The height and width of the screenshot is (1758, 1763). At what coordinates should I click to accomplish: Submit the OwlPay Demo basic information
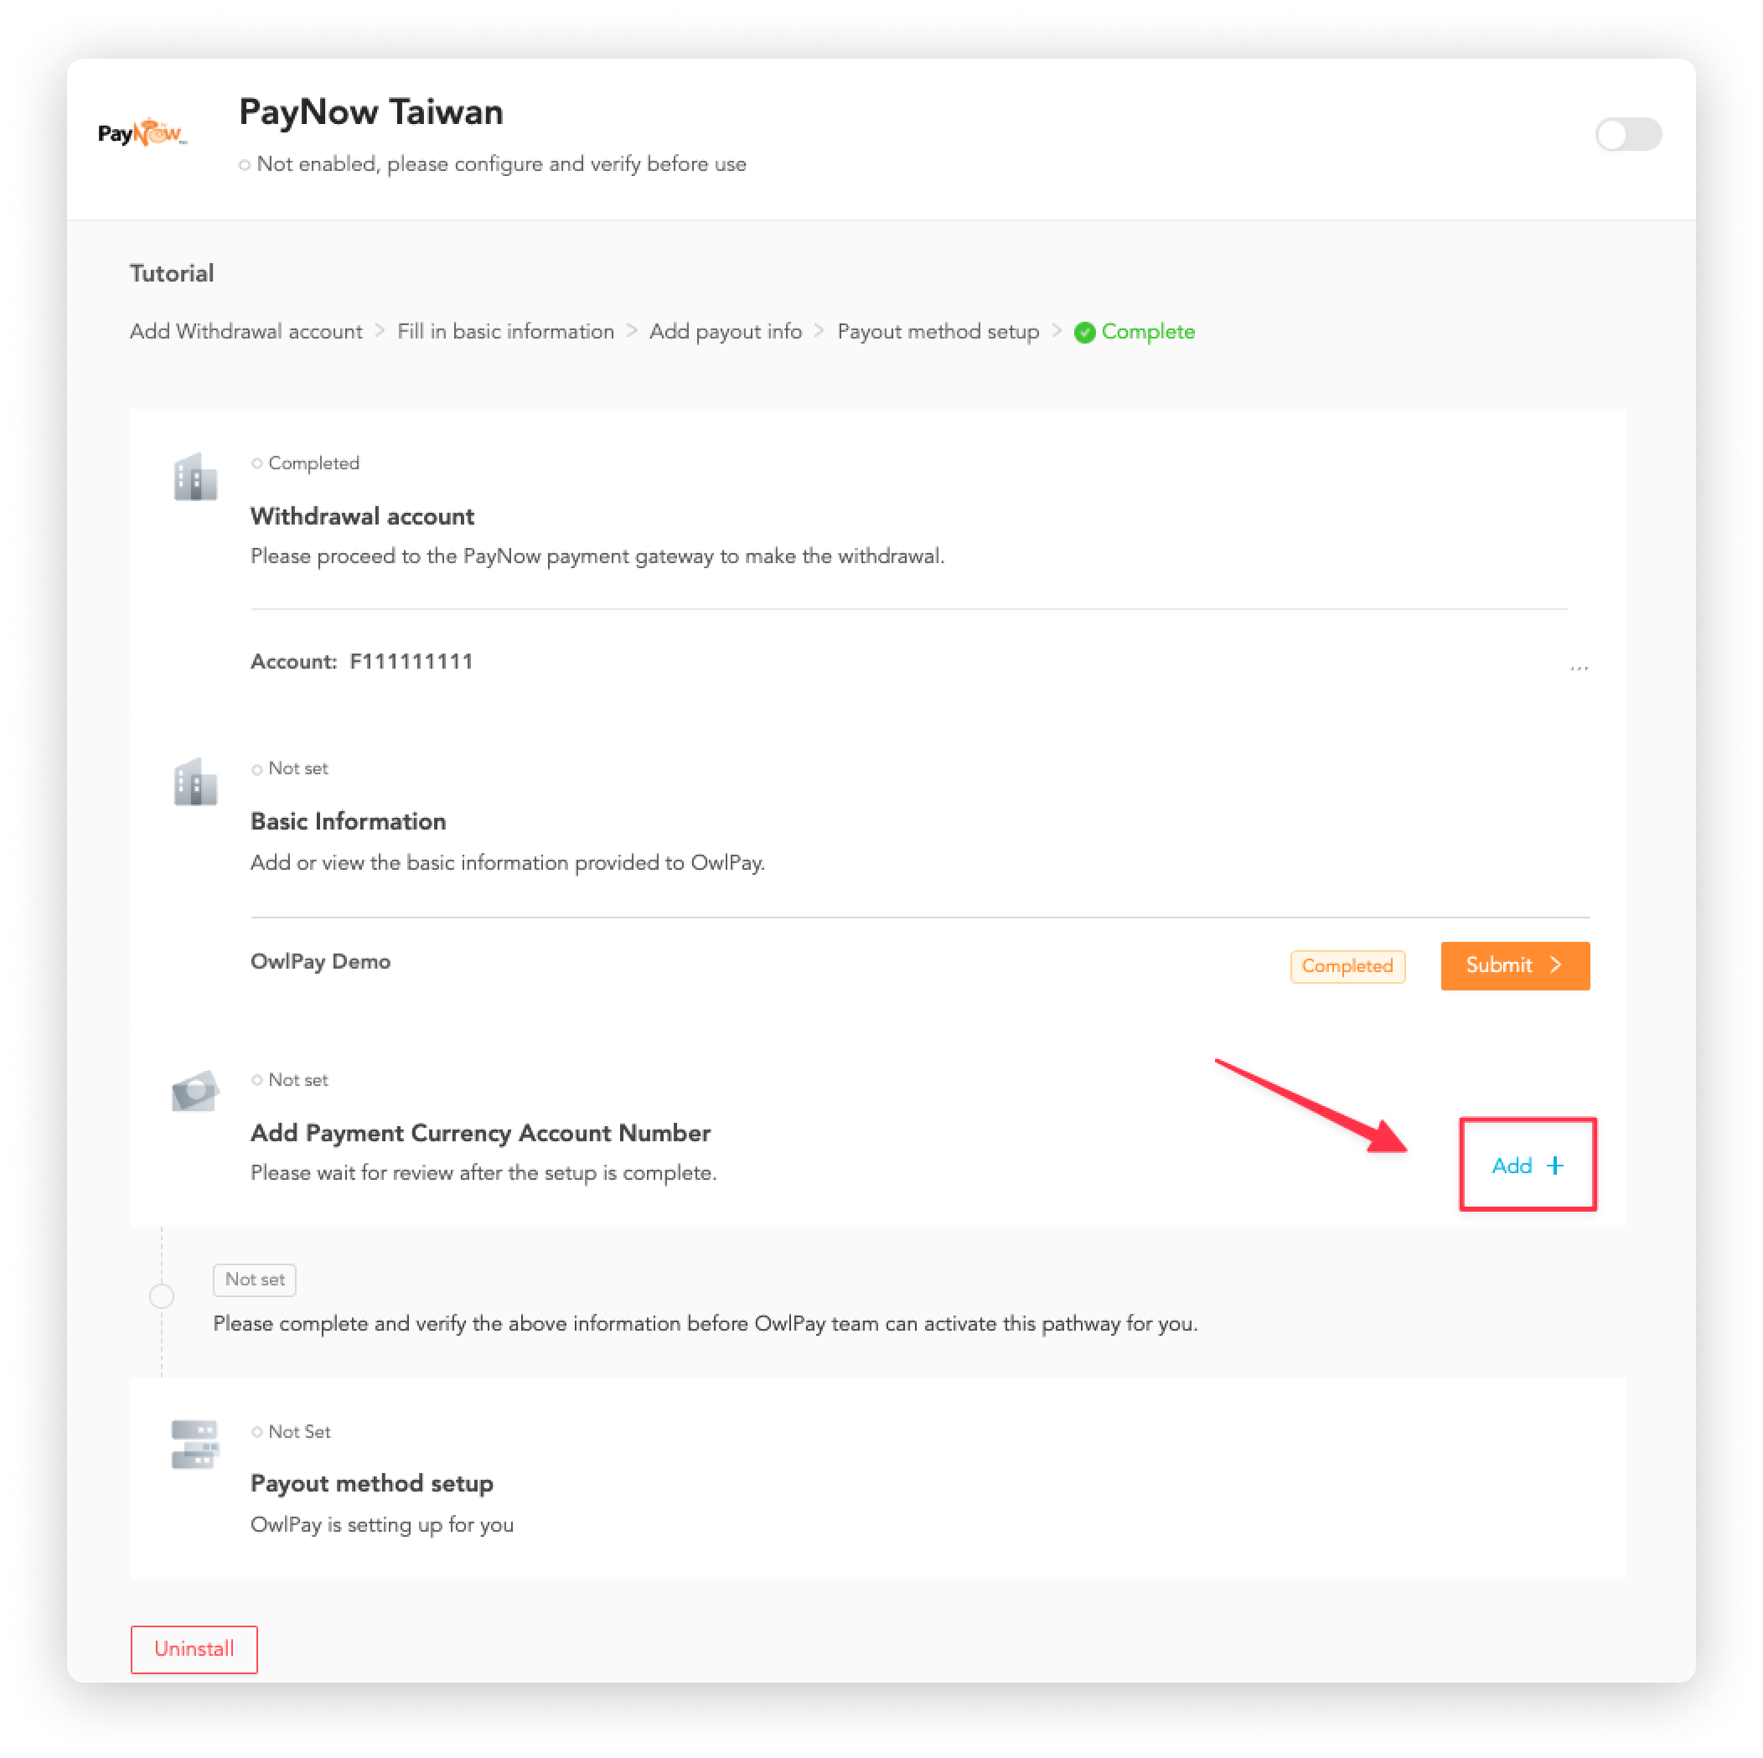pyautogui.click(x=1515, y=964)
